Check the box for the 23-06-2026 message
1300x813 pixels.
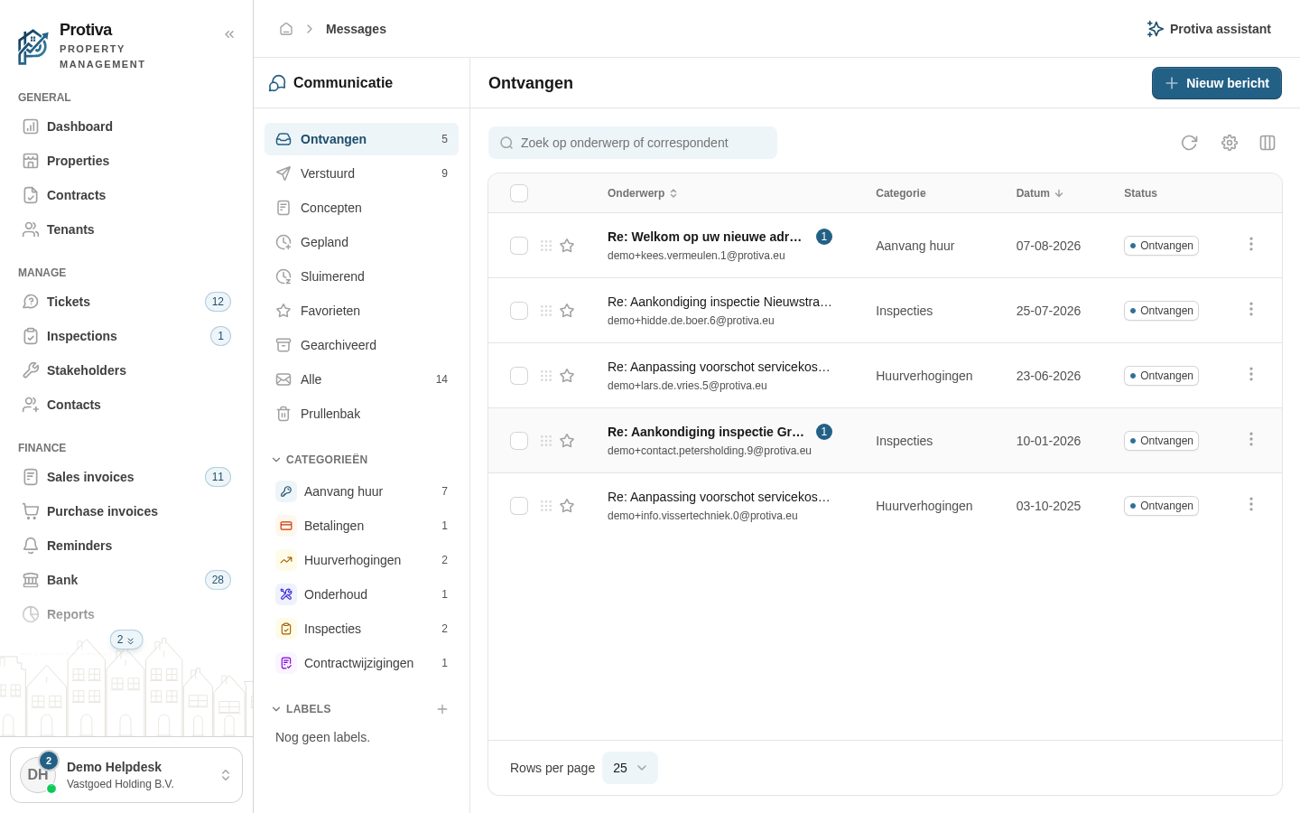click(519, 376)
